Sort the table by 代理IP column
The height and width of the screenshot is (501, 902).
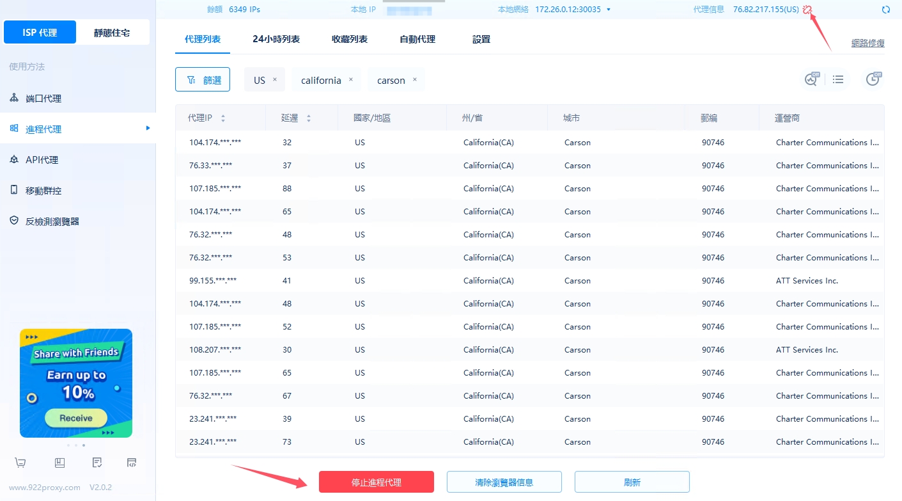[223, 118]
